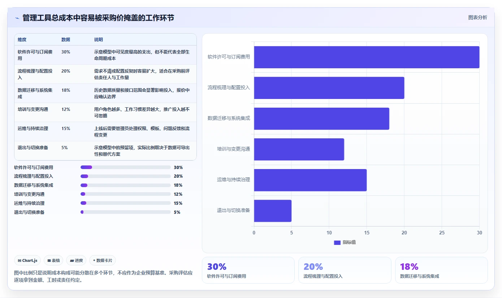Viewport: 502px width, 298px height.
Task: Click the description starting 示意模型中可见度最高的支出
Action: 142,55
